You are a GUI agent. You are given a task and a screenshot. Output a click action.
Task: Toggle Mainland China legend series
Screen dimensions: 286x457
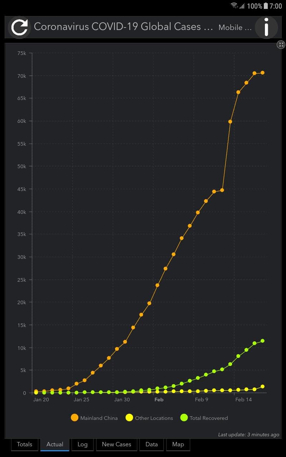[x=94, y=418]
